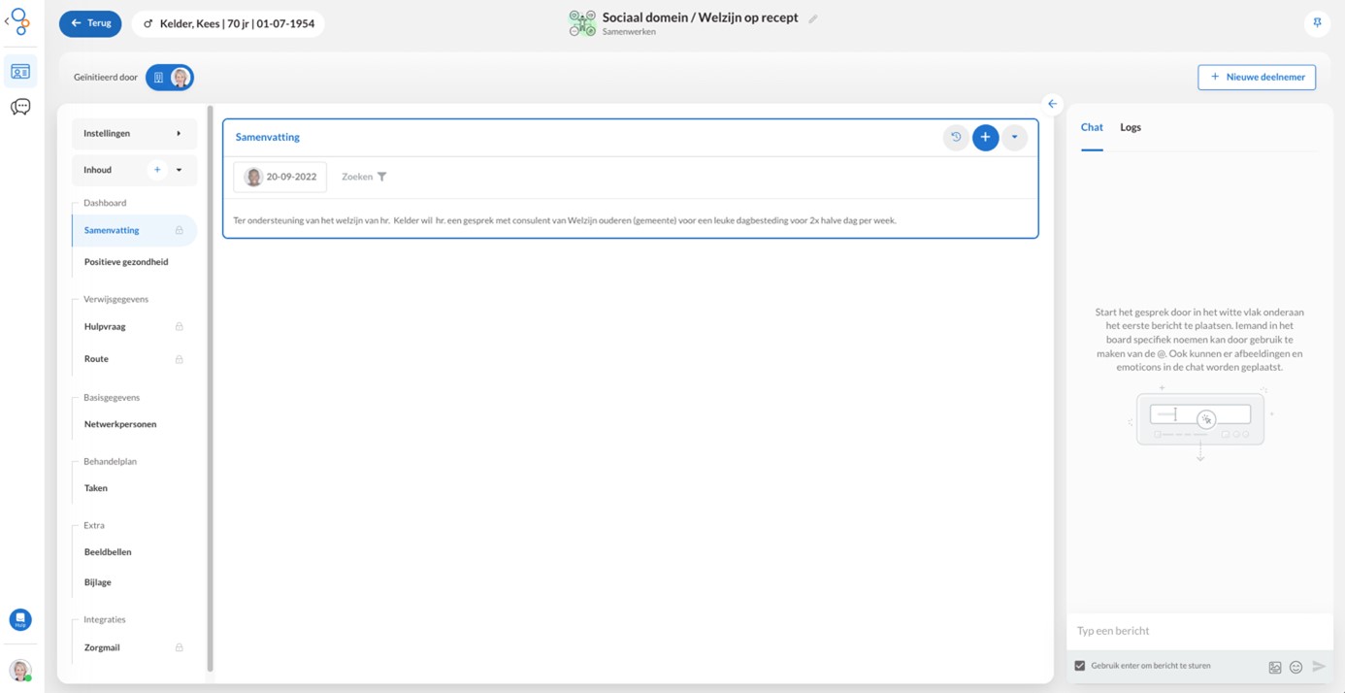This screenshot has height=693, width=1345.
Task: Click the insert image icon in chat
Action: pyautogui.click(x=1275, y=667)
